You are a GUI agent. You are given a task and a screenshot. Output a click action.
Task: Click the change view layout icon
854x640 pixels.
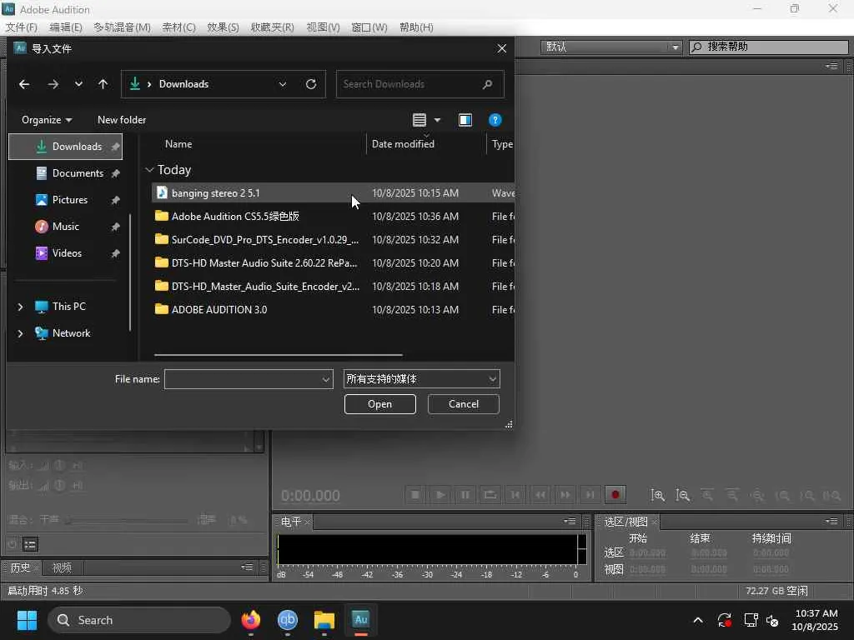click(x=419, y=120)
